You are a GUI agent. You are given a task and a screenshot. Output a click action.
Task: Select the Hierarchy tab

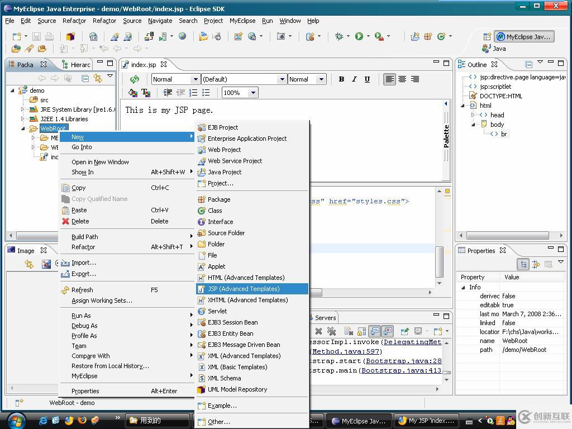[79, 65]
